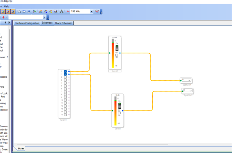232x153 pixels.
Task: Click the export system files icon with yellow arrow
Action: click(x=50, y=11)
